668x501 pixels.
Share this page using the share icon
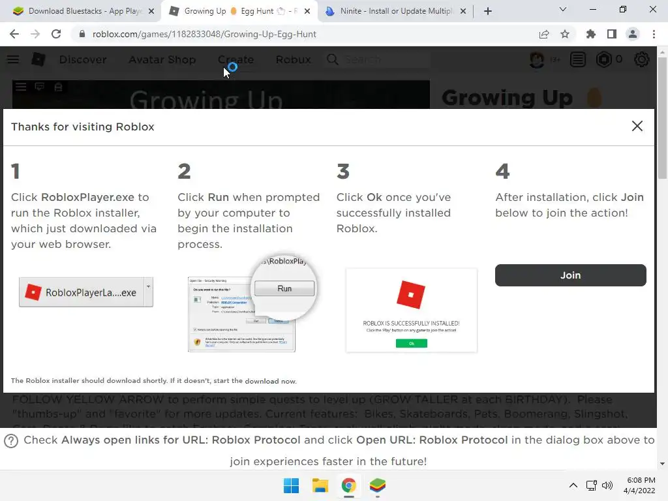tap(544, 34)
